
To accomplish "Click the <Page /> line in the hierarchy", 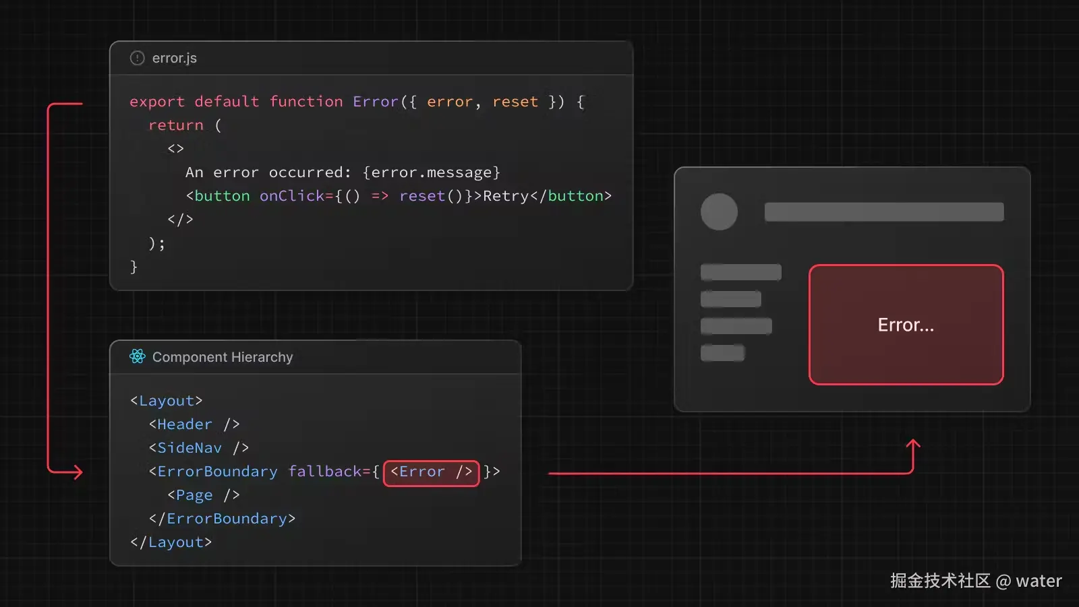I will [x=204, y=495].
